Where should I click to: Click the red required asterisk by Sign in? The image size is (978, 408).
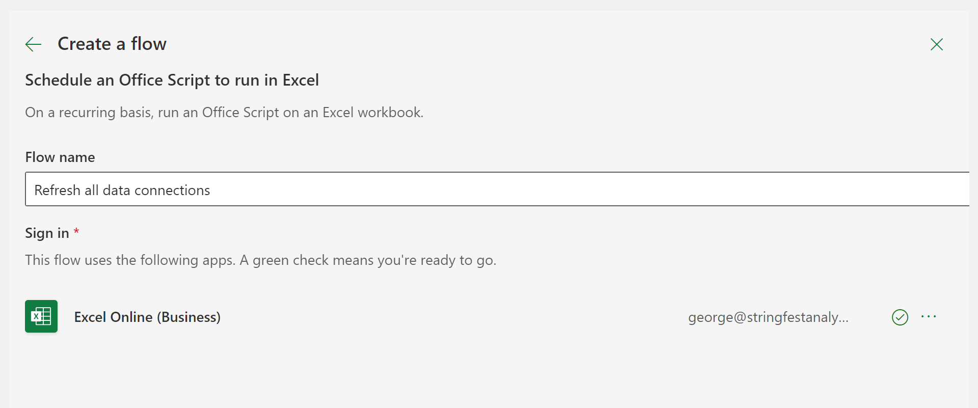(76, 232)
